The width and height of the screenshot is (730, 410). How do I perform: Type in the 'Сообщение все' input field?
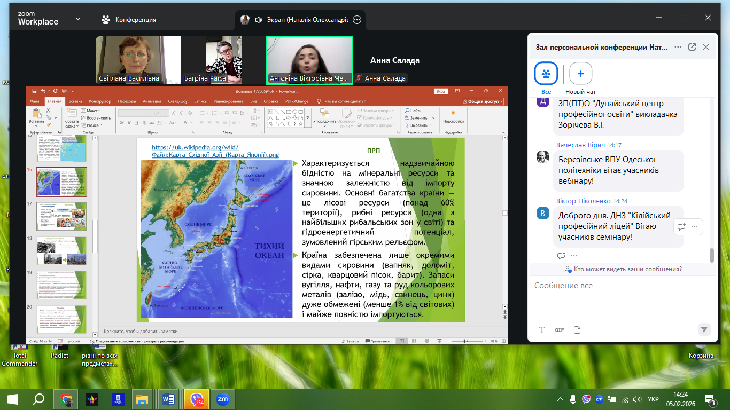click(620, 286)
